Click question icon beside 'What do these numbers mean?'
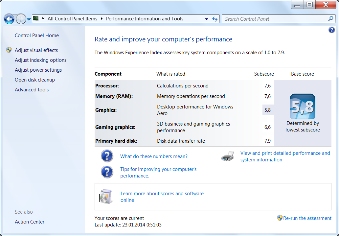This screenshot has height=236, width=339. click(x=107, y=156)
